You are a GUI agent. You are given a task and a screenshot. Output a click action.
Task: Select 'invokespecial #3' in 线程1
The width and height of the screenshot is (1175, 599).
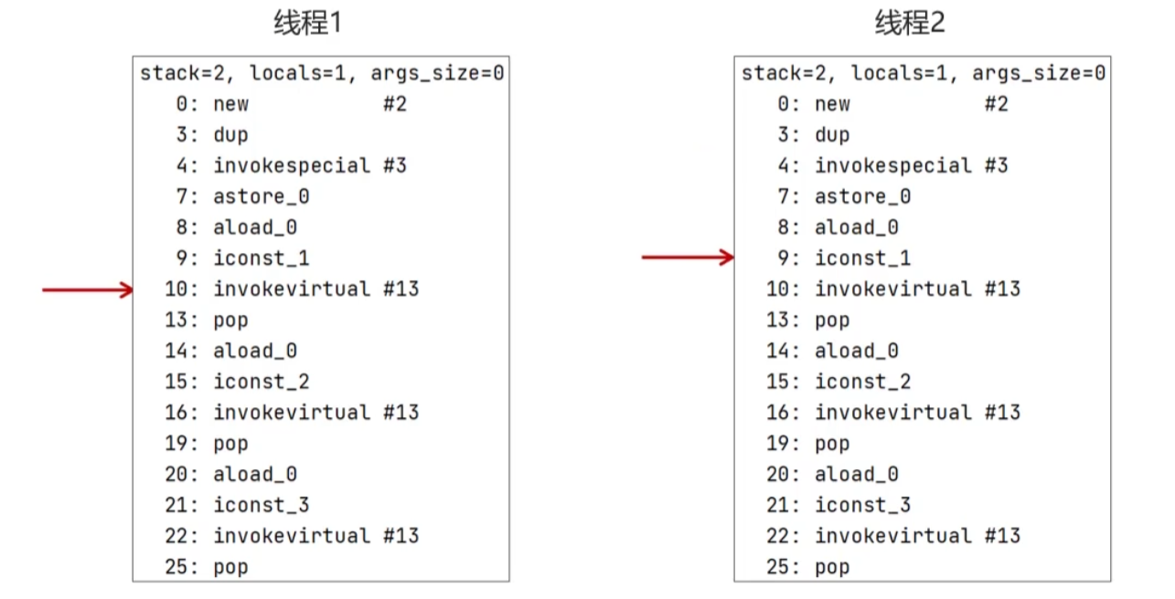(x=291, y=166)
